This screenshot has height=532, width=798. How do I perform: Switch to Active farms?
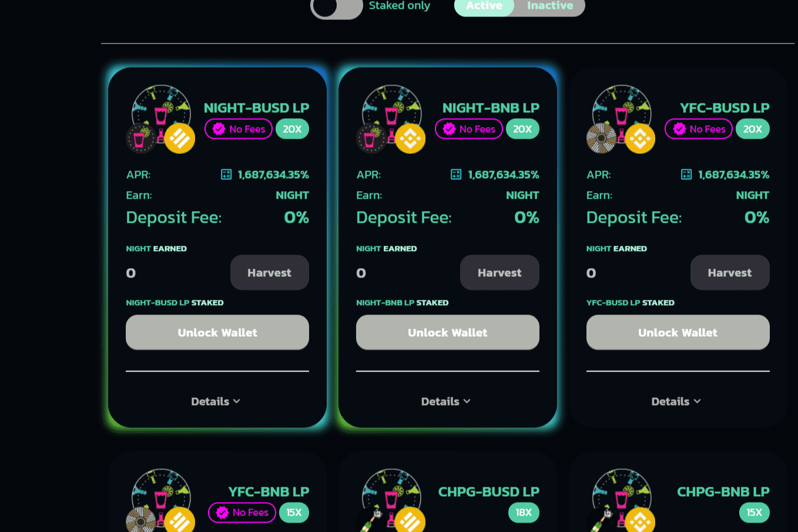point(484,6)
